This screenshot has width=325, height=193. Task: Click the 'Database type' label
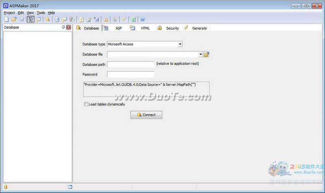pos(94,44)
